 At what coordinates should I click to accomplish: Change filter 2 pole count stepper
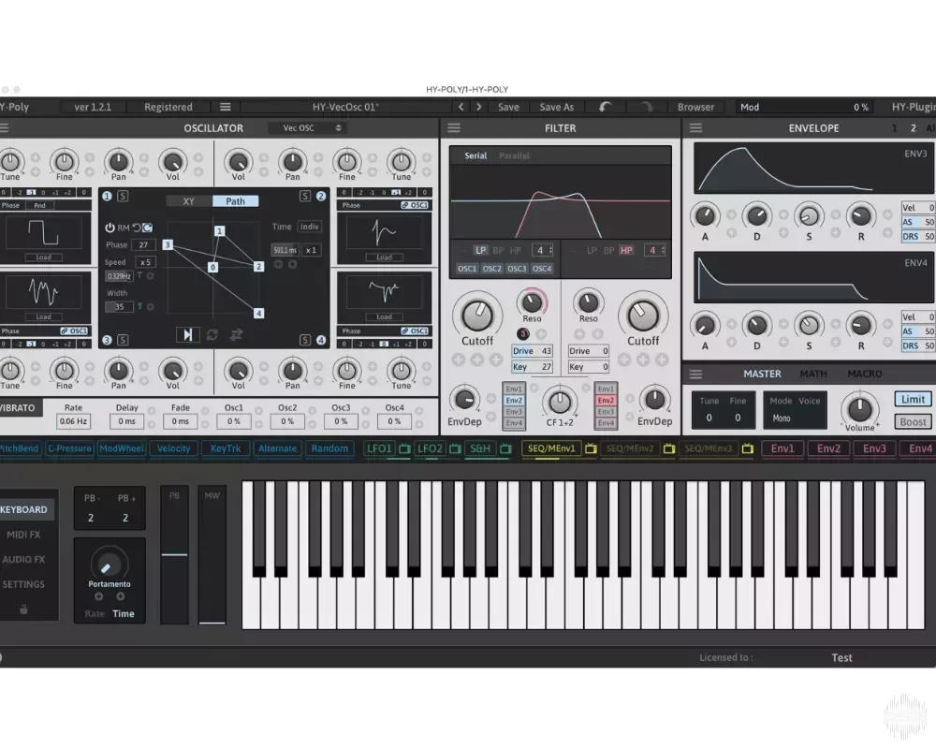pyautogui.click(x=655, y=250)
